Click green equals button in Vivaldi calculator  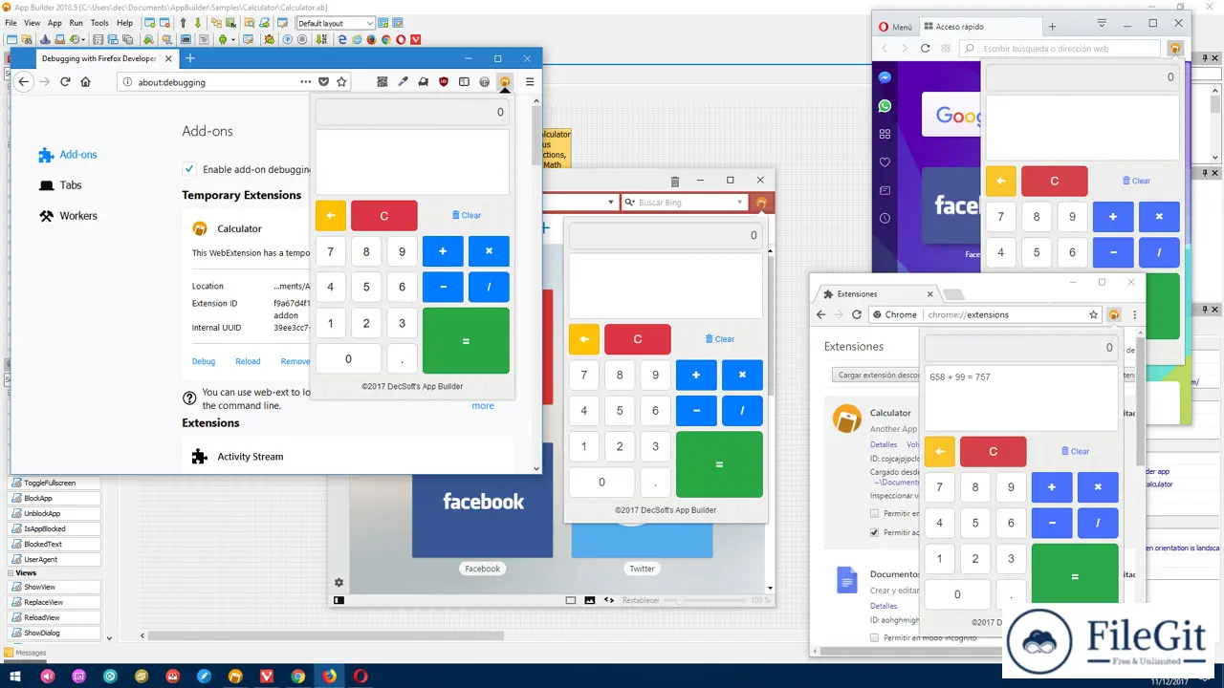coord(719,464)
